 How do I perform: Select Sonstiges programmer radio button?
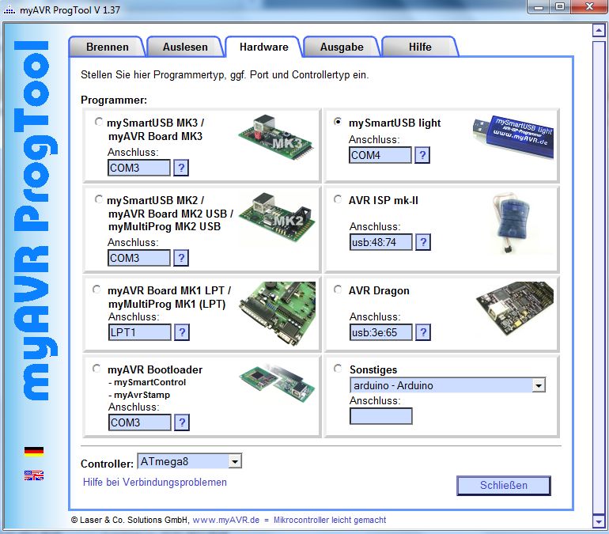tap(338, 368)
